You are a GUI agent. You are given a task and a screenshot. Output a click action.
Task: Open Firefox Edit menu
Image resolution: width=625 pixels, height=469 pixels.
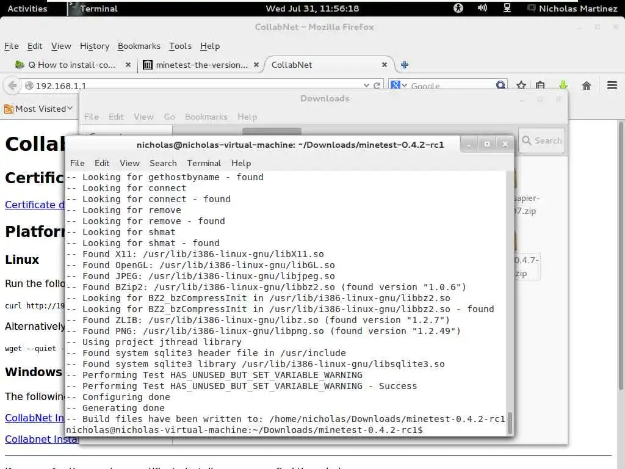(x=35, y=46)
